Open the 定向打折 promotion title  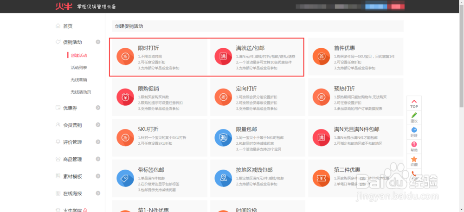246,89
